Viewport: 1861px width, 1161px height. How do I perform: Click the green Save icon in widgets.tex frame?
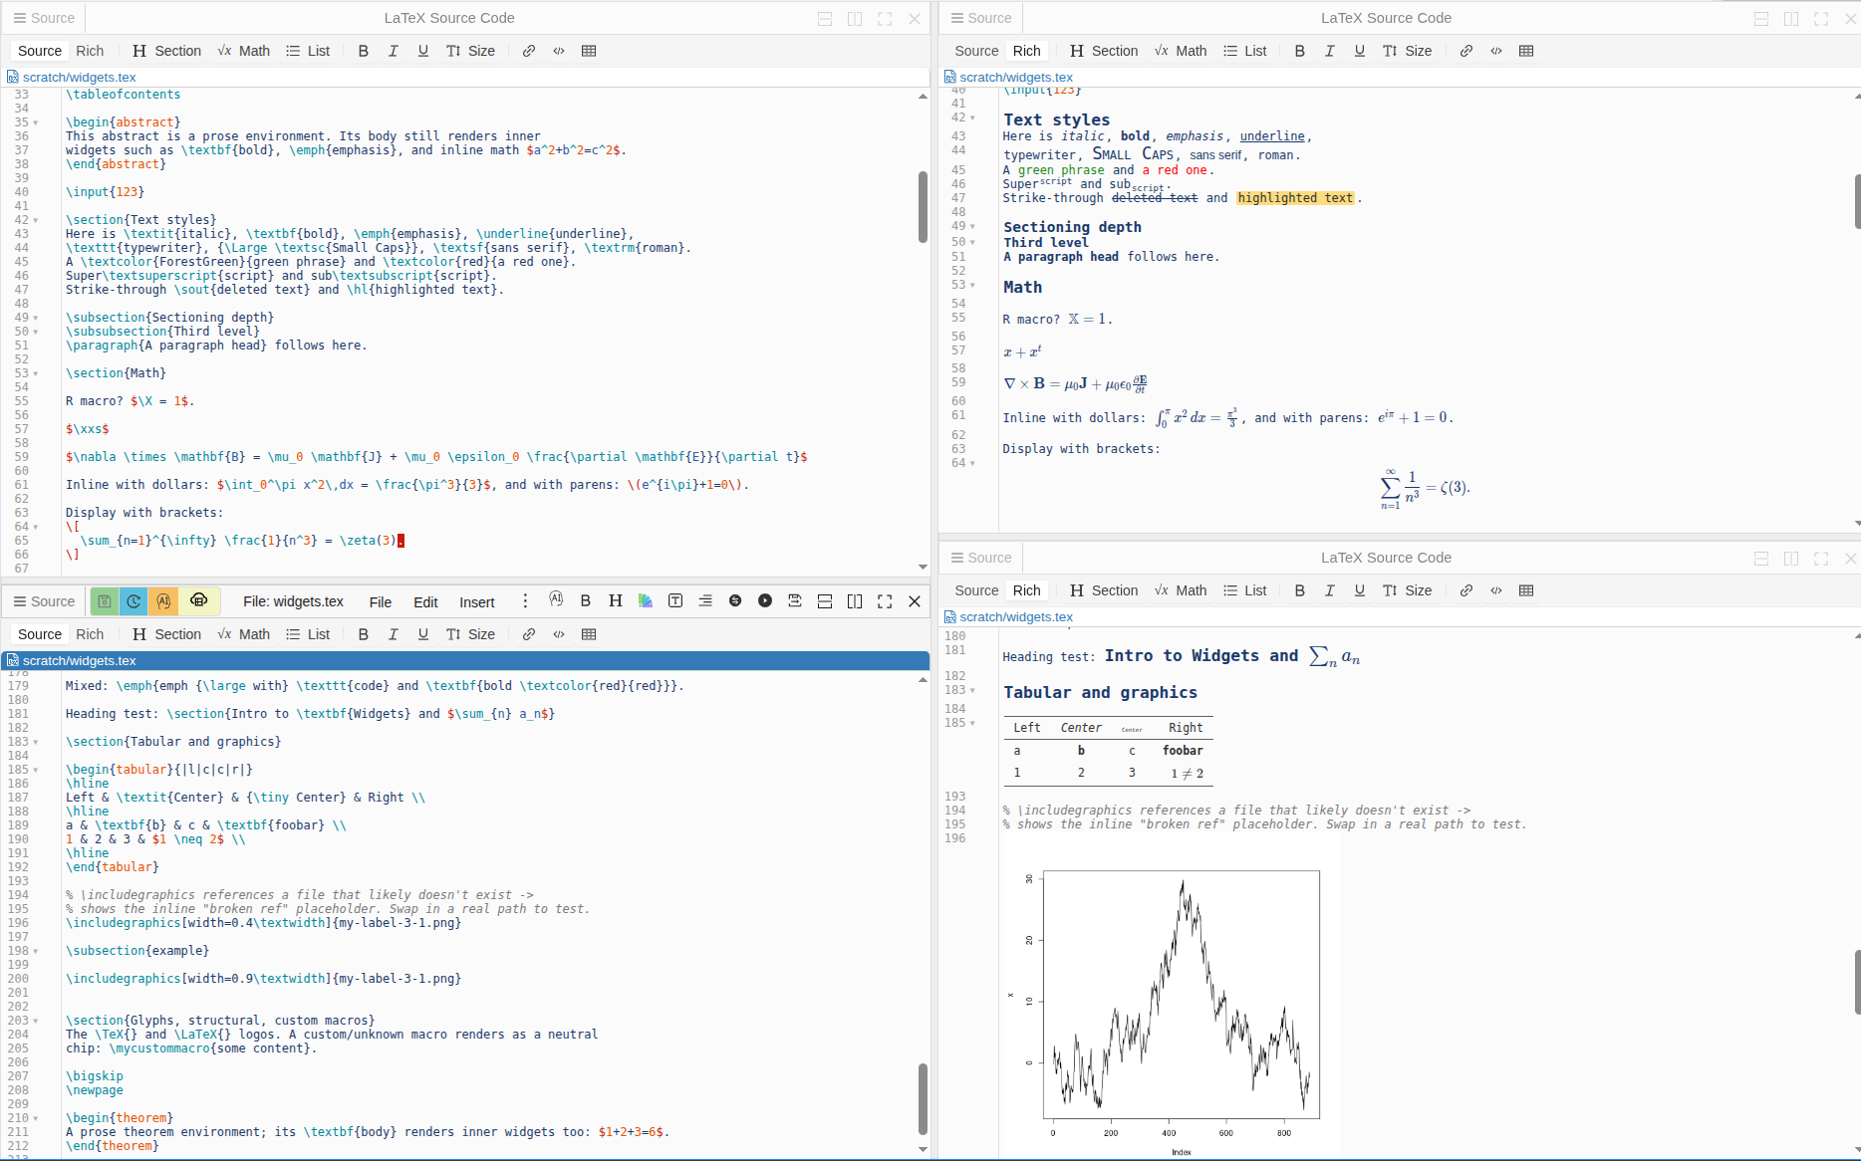point(105,601)
